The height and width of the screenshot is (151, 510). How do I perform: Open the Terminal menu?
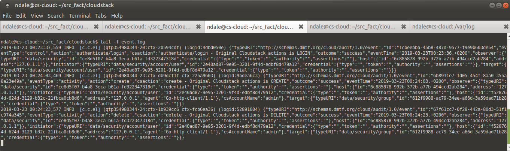[x=80, y=16]
